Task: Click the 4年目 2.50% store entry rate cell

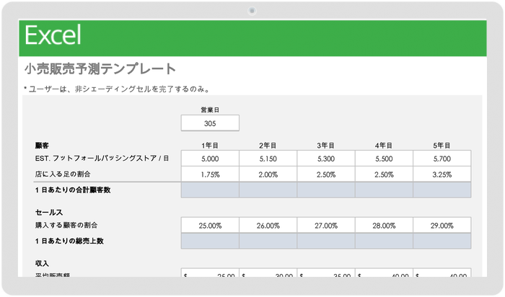Action: (x=384, y=174)
